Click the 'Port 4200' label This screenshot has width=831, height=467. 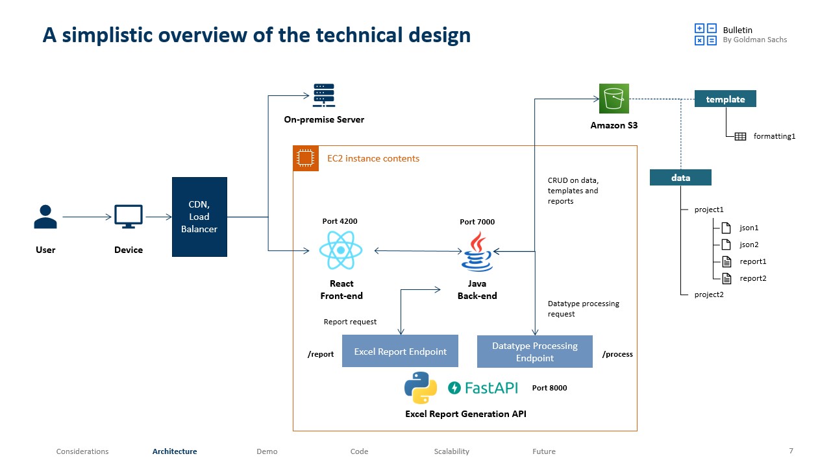tap(340, 221)
